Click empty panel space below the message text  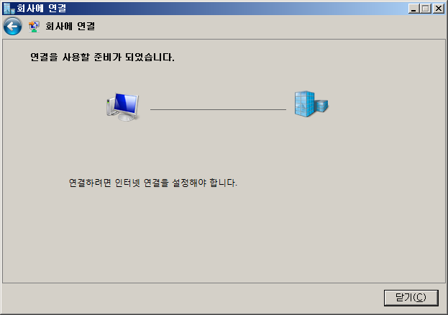coord(223,234)
